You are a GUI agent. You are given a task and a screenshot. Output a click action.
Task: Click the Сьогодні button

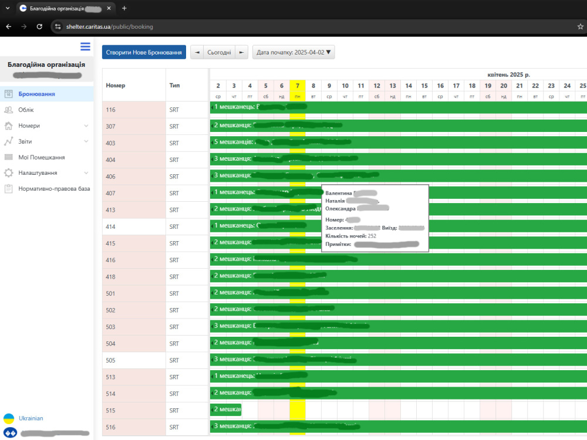[x=219, y=52]
